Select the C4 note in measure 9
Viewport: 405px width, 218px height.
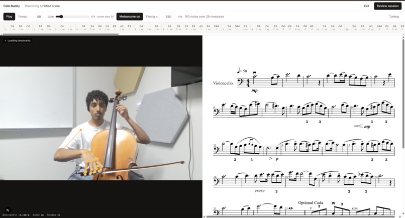click(x=325, y=26)
